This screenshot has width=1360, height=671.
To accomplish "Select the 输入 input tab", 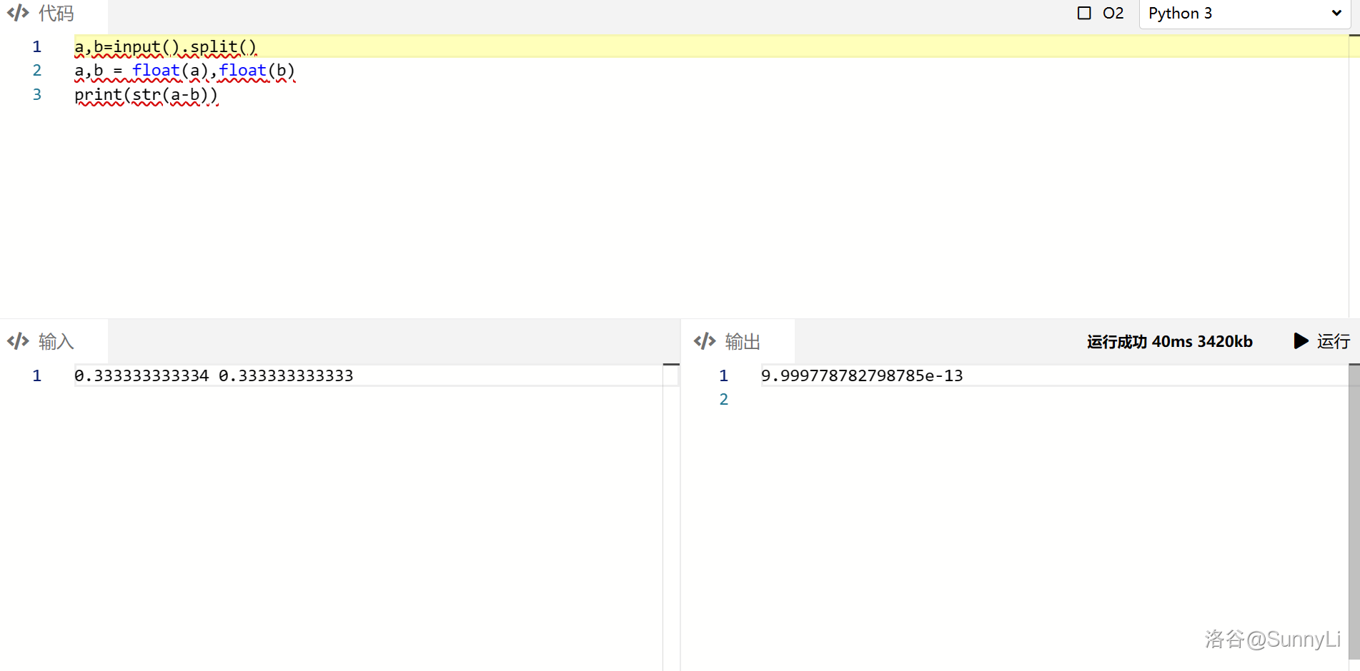I will coord(54,341).
